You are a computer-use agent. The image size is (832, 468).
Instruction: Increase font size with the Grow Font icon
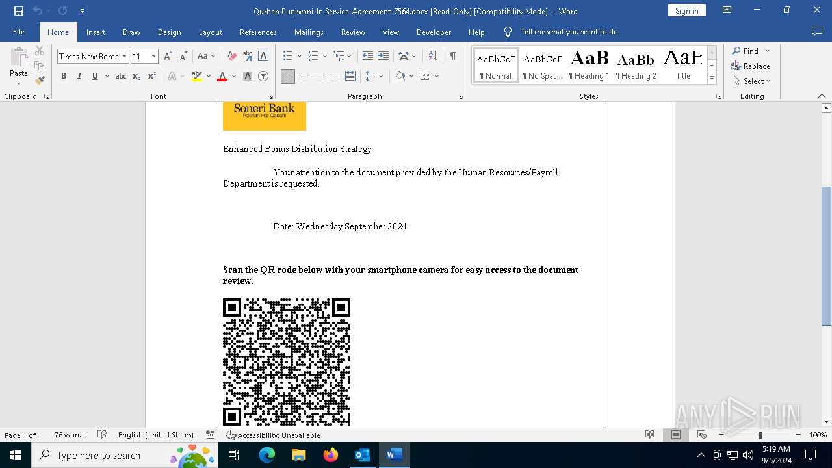tap(168, 57)
